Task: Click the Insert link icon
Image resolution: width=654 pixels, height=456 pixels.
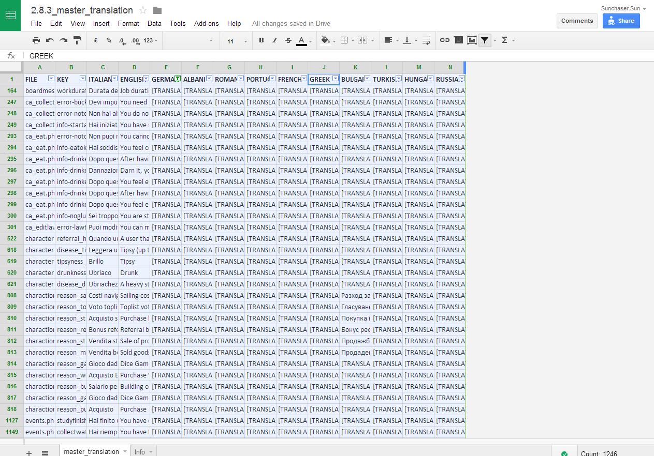Action: pyautogui.click(x=444, y=40)
